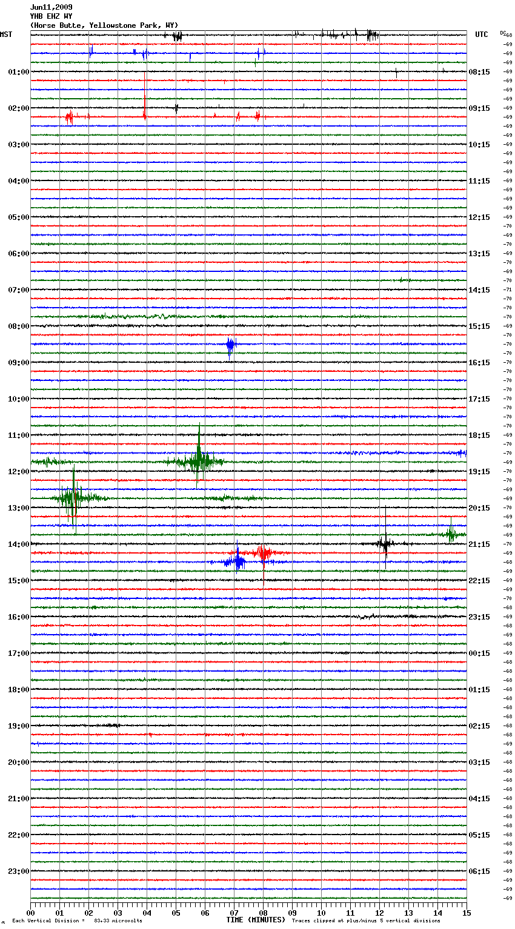Click the '04:00' MST hour label
Viewport: 515px width, 929px height.
tap(19, 181)
